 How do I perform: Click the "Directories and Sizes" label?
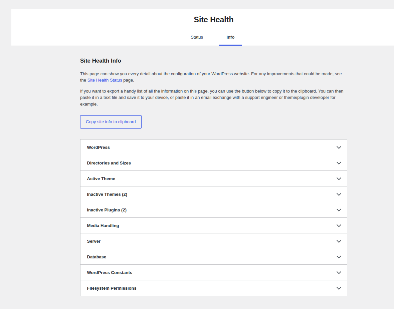[x=109, y=163]
